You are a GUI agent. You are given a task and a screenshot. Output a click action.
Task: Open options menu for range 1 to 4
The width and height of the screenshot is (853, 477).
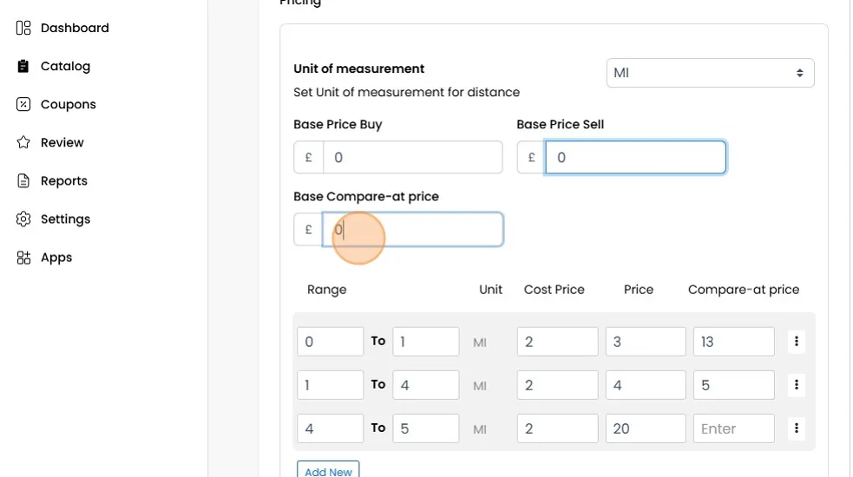click(x=797, y=384)
